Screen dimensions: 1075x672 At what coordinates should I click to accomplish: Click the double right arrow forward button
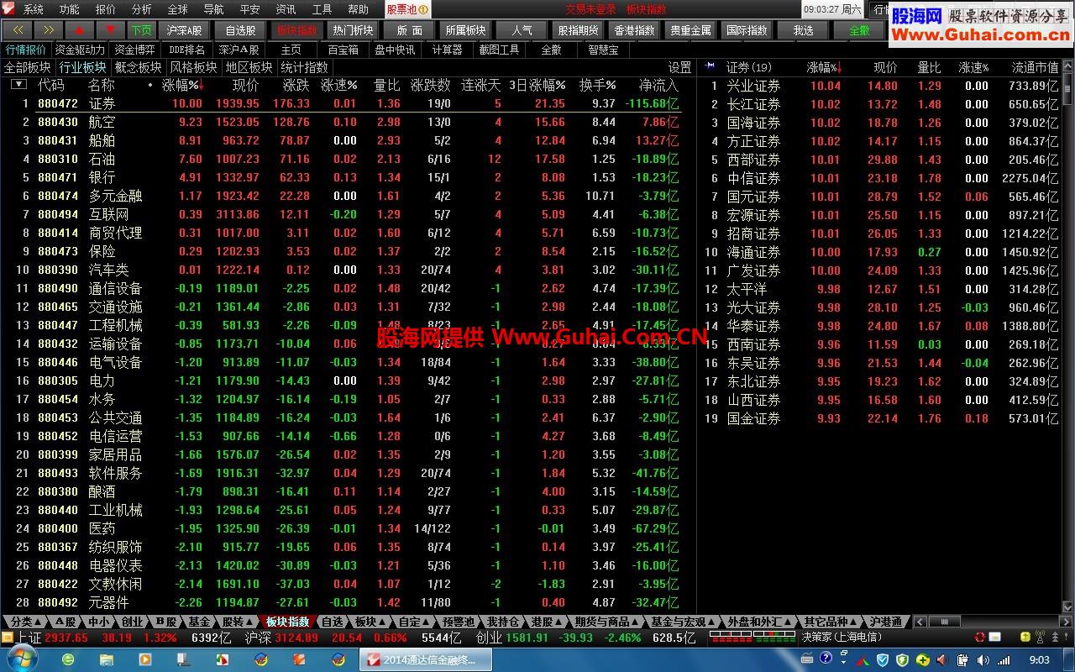[x=49, y=29]
